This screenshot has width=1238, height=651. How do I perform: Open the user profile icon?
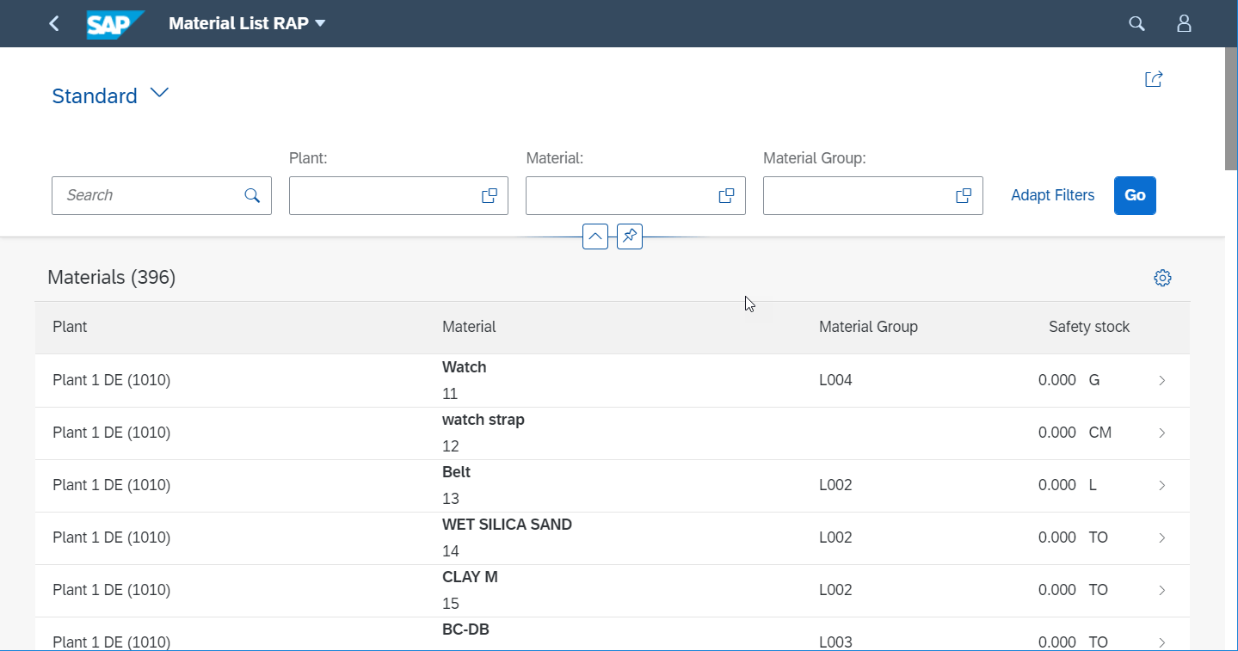[1184, 24]
